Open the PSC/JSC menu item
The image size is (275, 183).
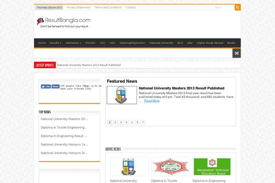[91, 43]
